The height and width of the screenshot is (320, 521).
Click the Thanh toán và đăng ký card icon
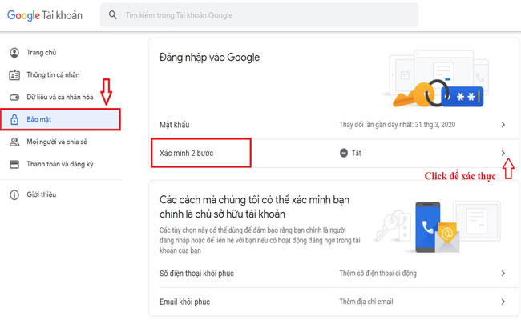click(x=14, y=164)
